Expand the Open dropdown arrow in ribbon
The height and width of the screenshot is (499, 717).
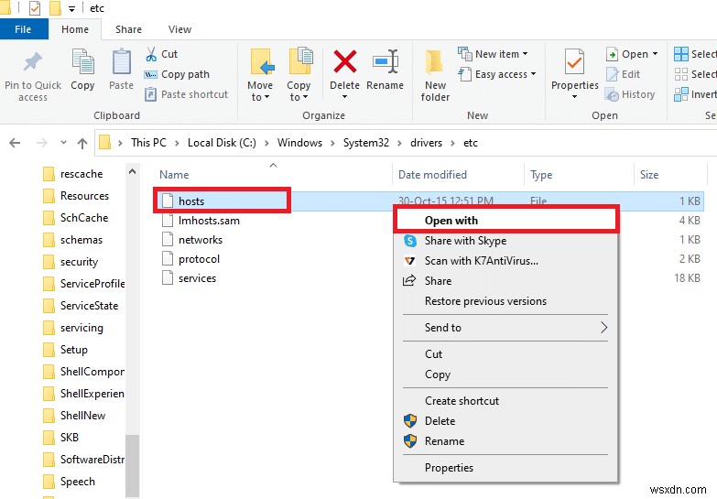click(656, 54)
